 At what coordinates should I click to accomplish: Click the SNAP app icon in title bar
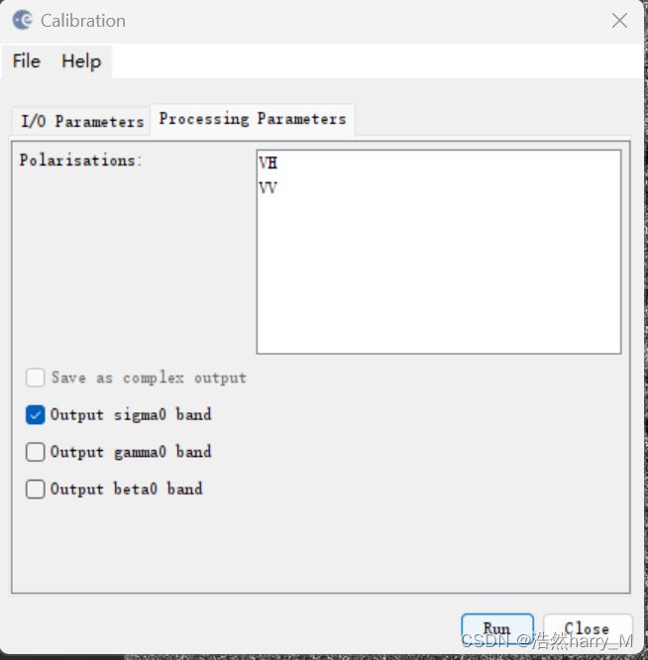tap(22, 20)
